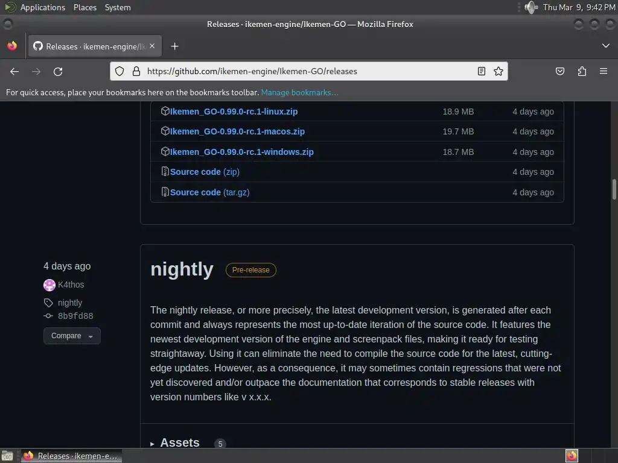
Task: Click the forward navigation arrow
Action: coord(36,71)
